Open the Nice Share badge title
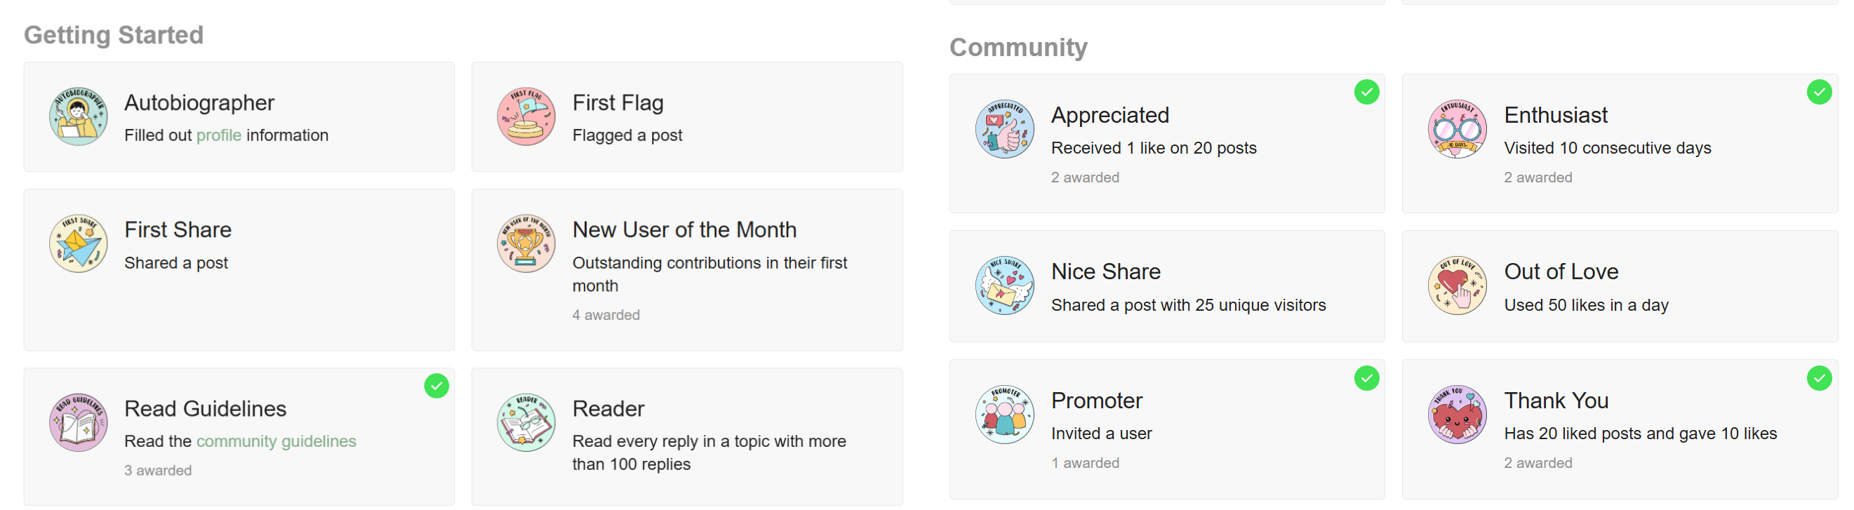Viewport: 1854px width, 510px height. click(1105, 271)
